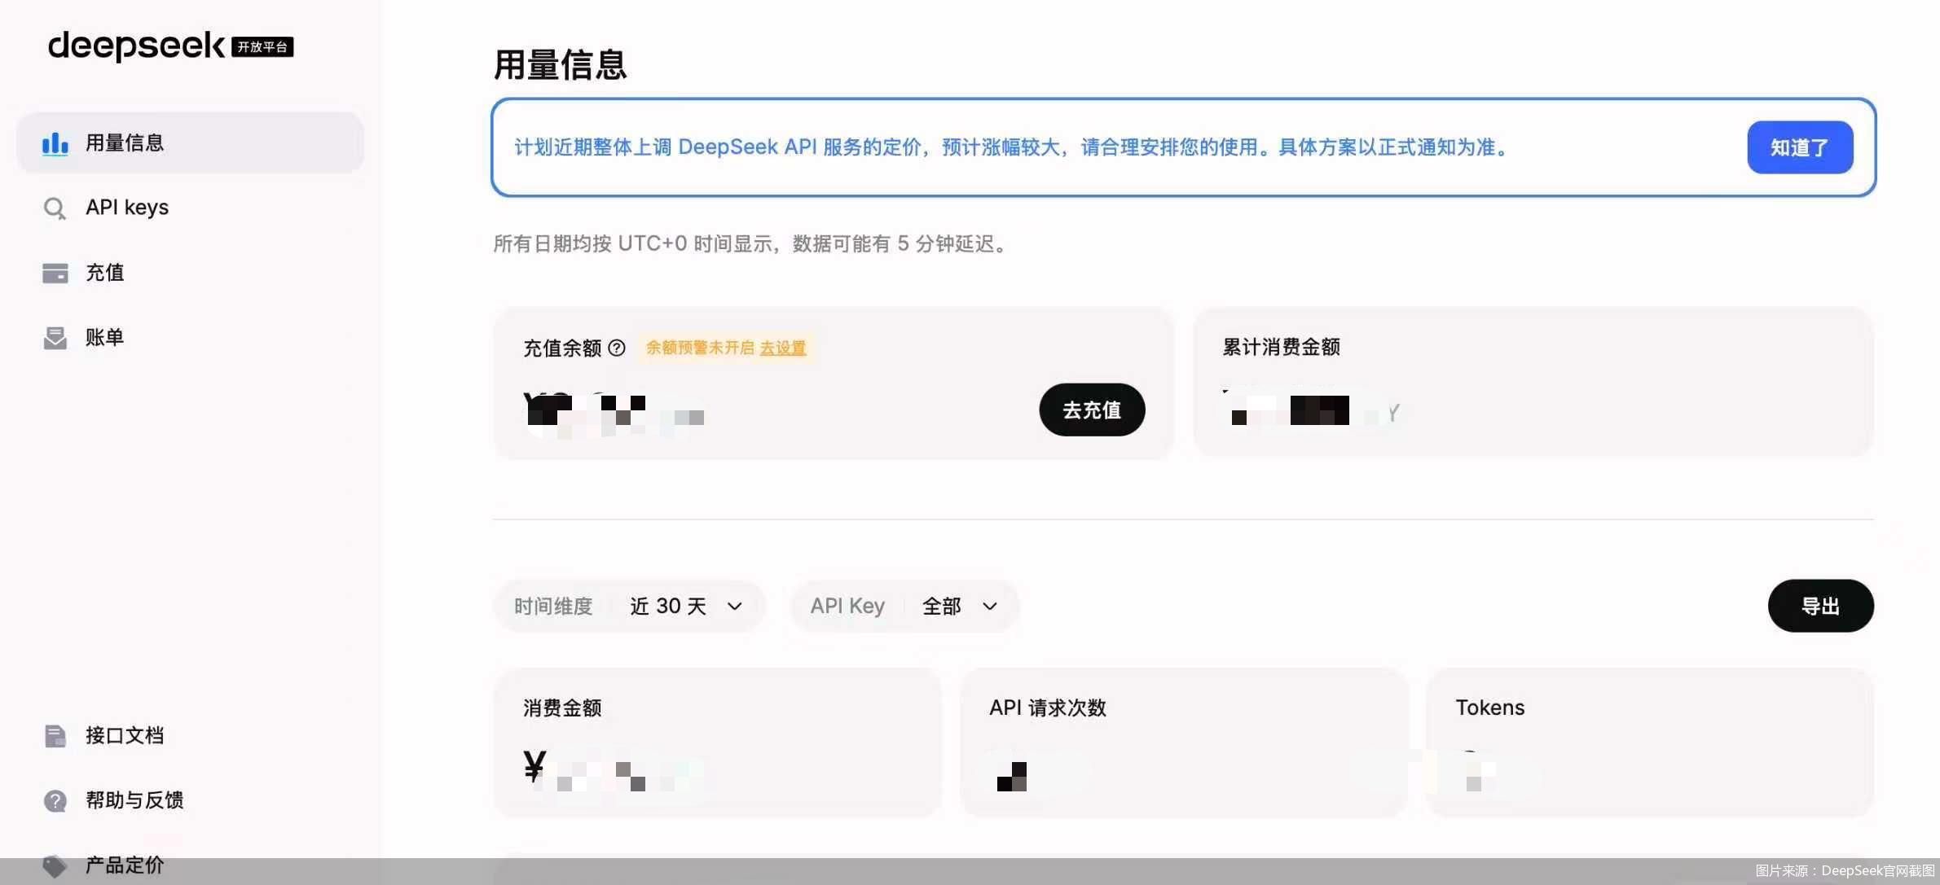The image size is (1940, 885).
Task: Click the Tokens card title
Action: tap(1489, 708)
